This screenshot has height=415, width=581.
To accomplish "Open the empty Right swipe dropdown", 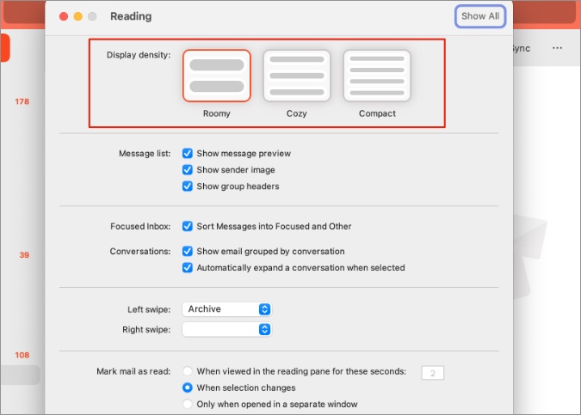I will pos(226,329).
